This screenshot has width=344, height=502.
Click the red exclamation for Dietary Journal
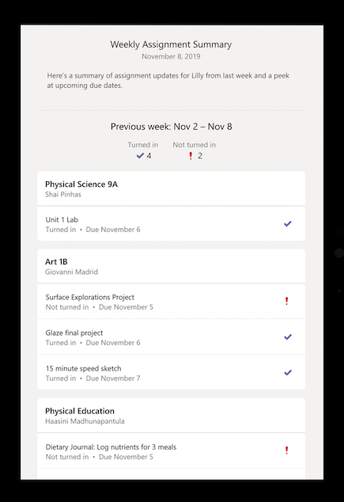(x=287, y=451)
